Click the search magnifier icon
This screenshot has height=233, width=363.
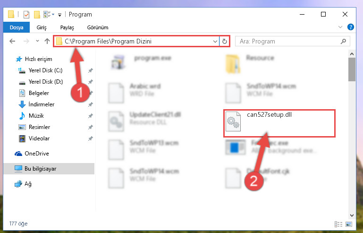coord(343,41)
